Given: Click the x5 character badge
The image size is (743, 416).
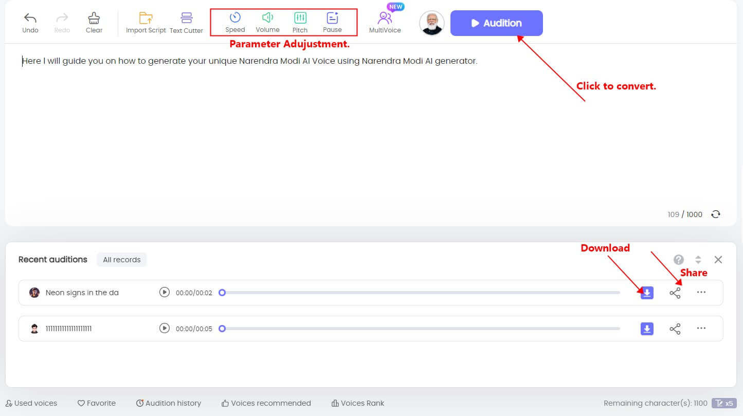Looking at the screenshot, I should coord(724,403).
